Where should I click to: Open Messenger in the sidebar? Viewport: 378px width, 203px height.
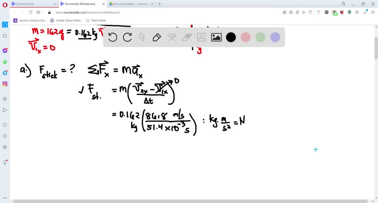coord(5,51)
